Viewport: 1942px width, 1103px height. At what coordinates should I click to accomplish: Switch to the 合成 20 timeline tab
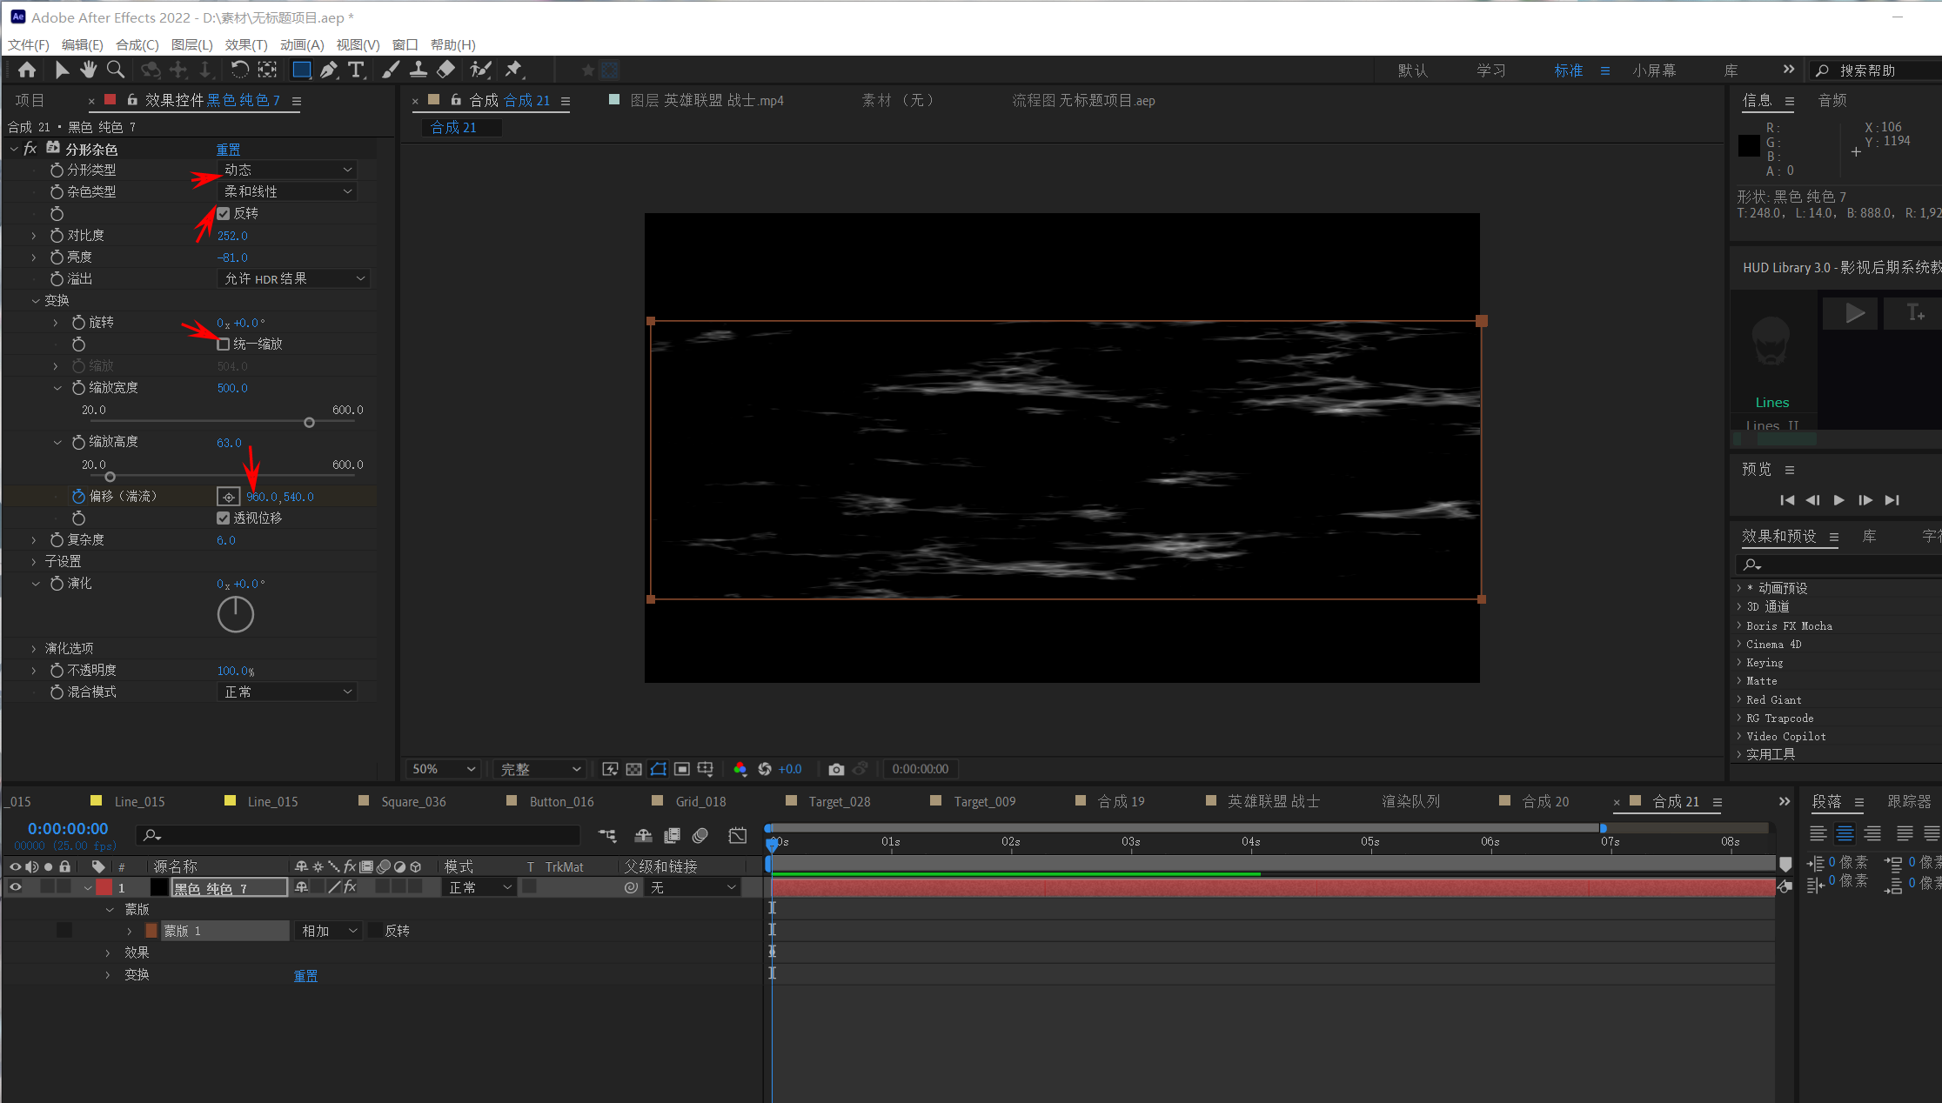tap(1545, 801)
